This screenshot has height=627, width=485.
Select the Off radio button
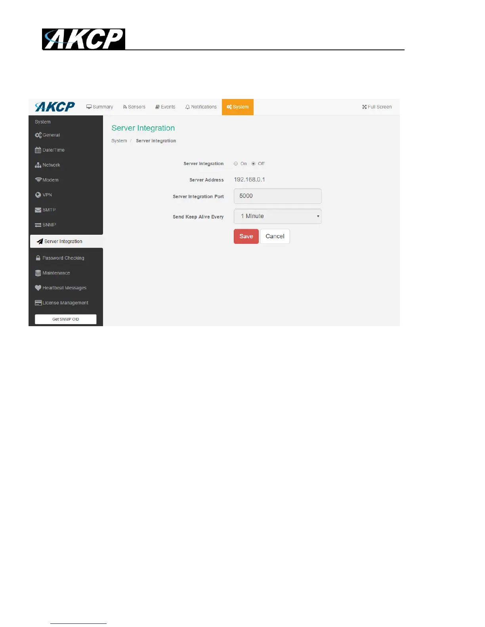point(254,163)
